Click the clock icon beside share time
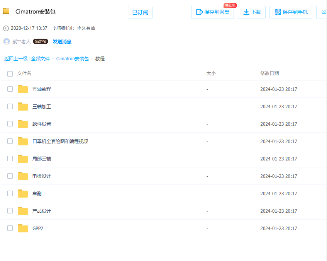327x261 pixels. pyautogui.click(x=6, y=28)
